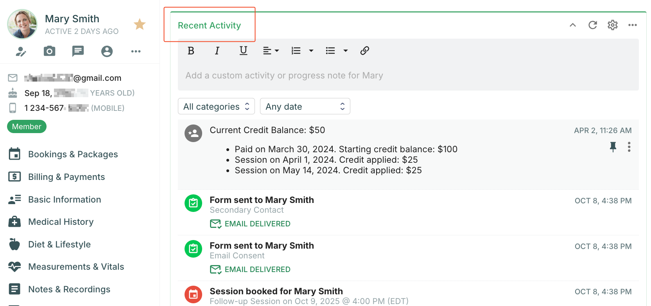Image resolution: width=651 pixels, height=306 pixels.
Task: Open Recent Activity settings gear
Action: click(612, 25)
